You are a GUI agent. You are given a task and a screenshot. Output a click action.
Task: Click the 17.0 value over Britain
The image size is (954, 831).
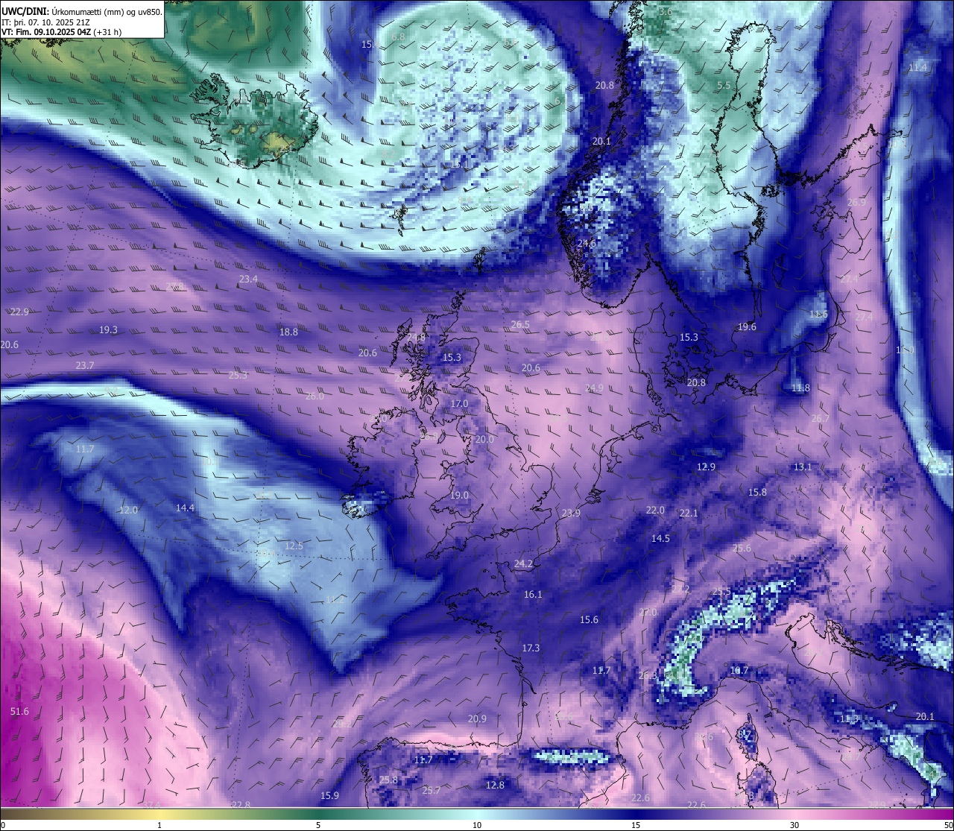(x=459, y=403)
